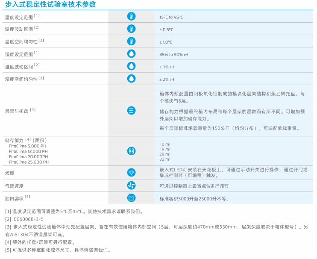Click droplet icon in humidity spatial uniformity row
This screenshot has width=317, height=259.
pyautogui.click(x=131, y=79)
